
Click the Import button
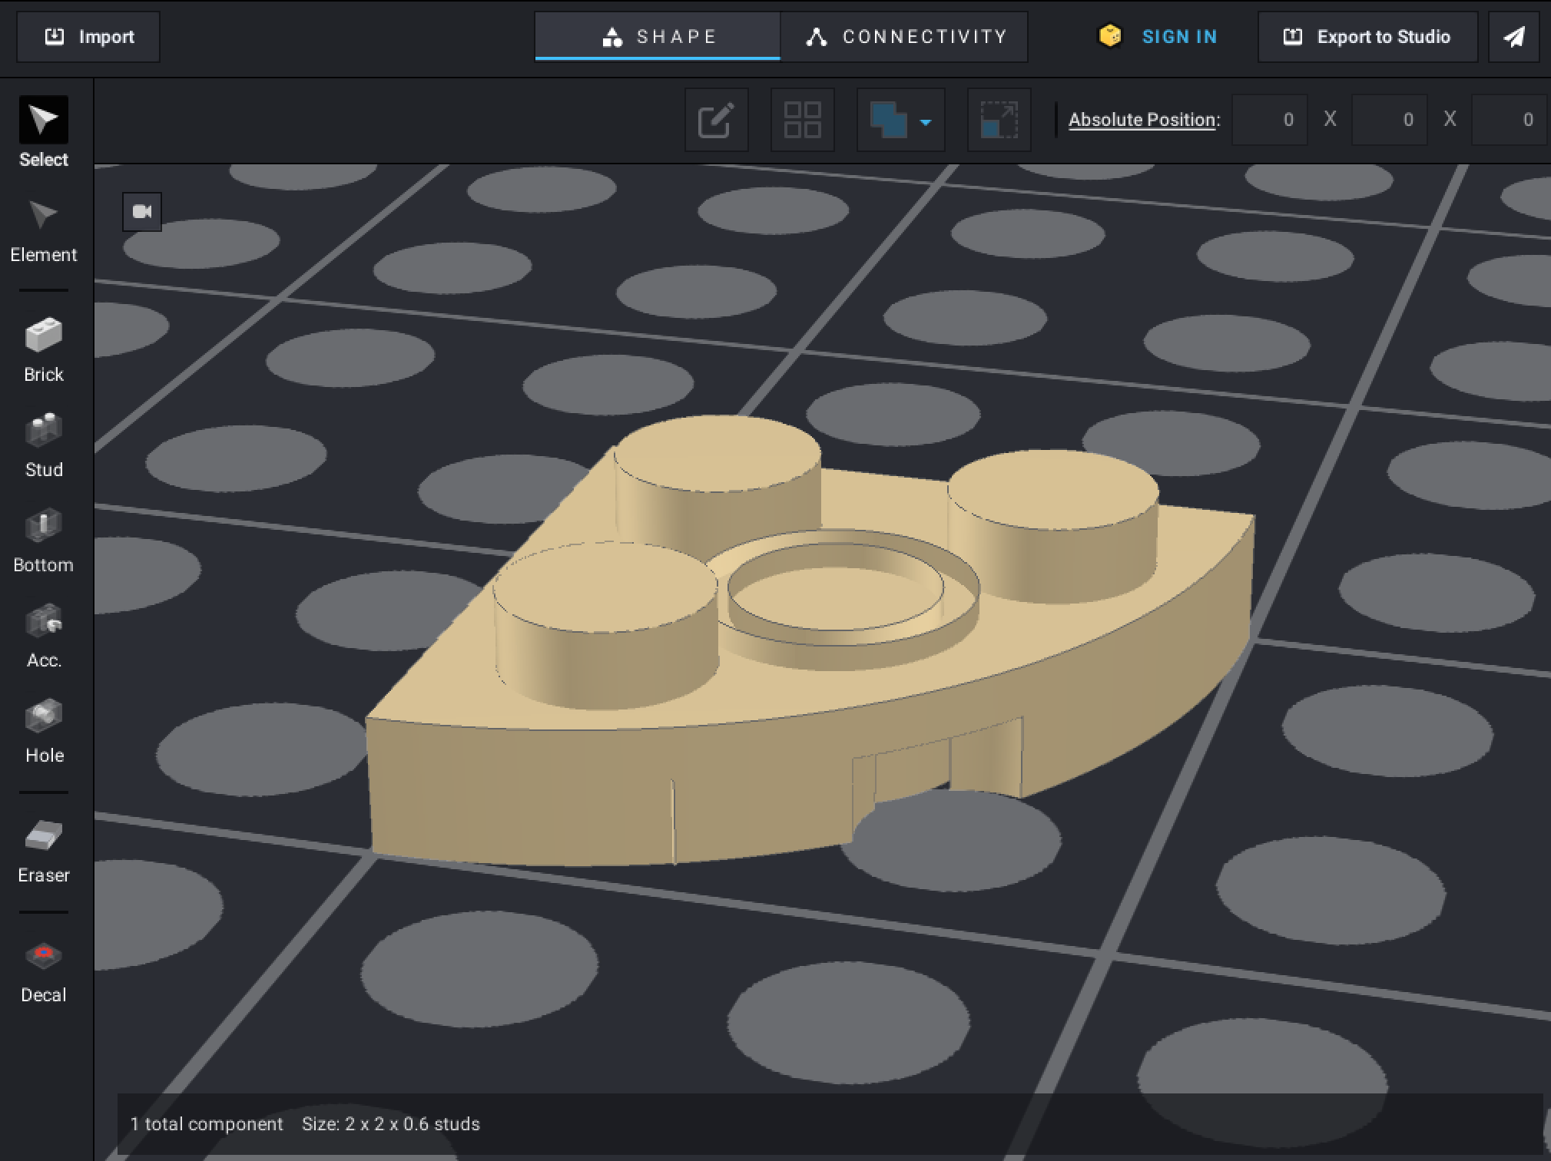point(88,37)
